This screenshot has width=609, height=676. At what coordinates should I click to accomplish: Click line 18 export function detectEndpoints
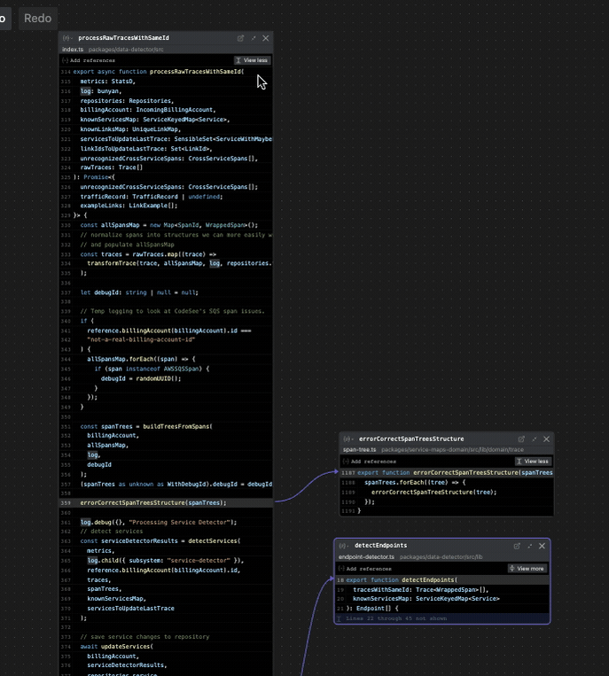442,580
